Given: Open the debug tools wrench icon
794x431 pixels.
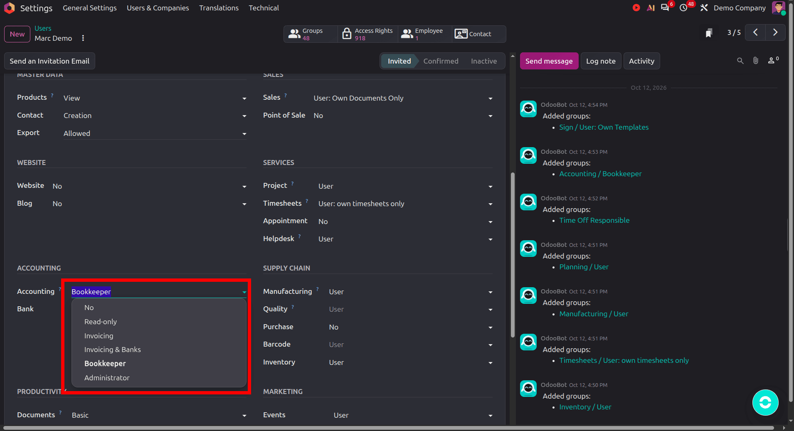Looking at the screenshot, I should click(704, 8).
